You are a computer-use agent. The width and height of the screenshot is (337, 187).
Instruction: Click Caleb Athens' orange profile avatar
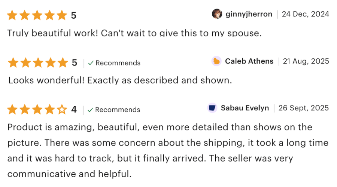(x=216, y=61)
